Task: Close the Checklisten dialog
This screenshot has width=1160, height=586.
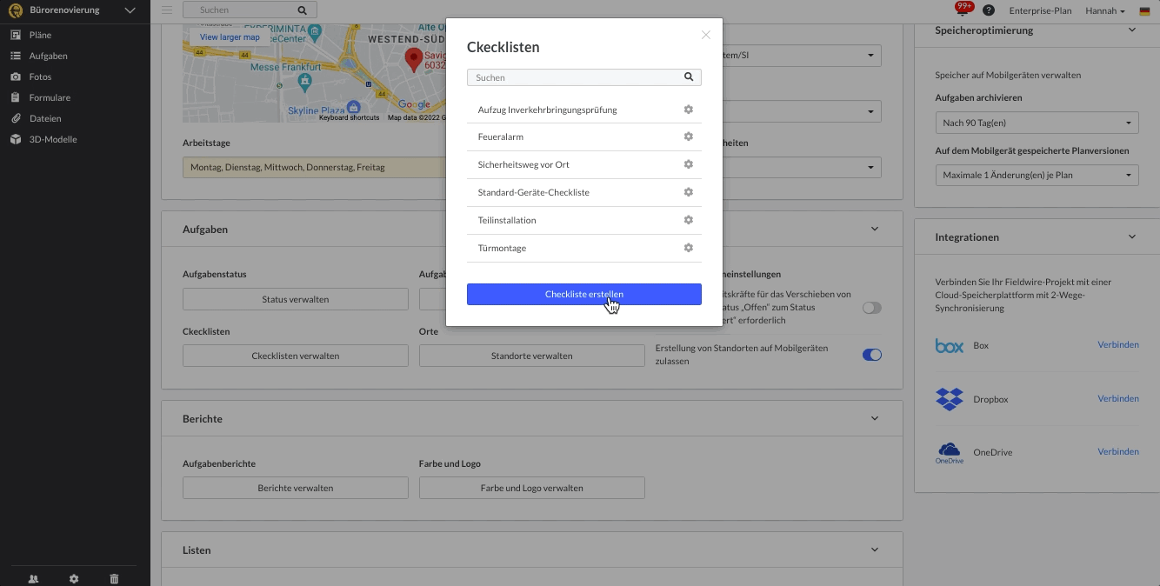Action: coord(706,35)
